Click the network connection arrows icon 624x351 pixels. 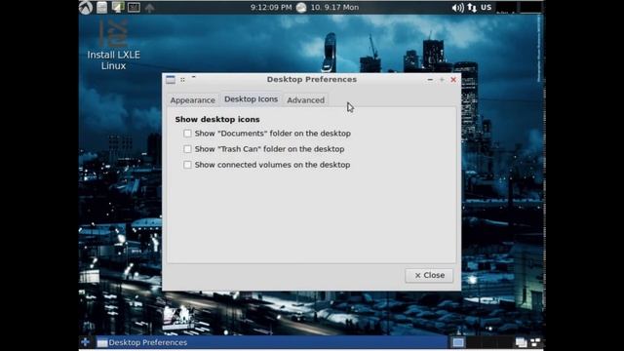coord(472,8)
